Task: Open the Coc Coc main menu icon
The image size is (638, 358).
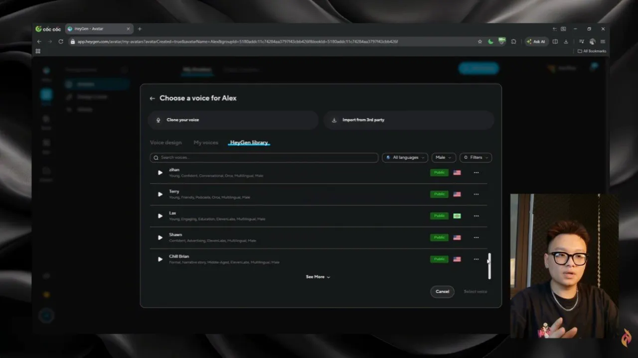Action: (x=603, y=42)
